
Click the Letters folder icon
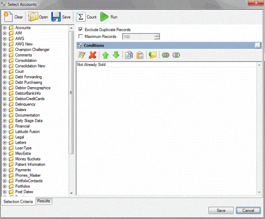[11, 142]
